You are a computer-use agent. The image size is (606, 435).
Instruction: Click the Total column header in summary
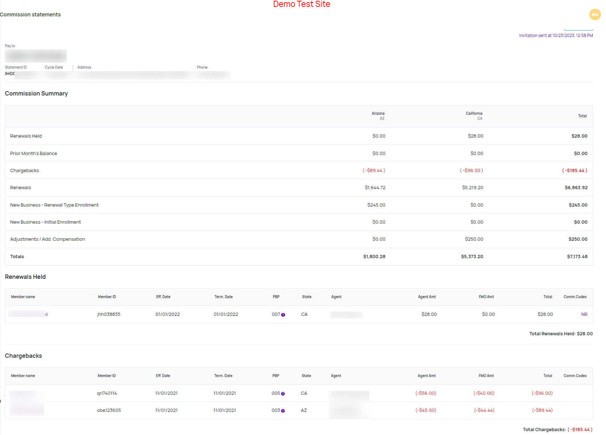click(x=582, y=116)
